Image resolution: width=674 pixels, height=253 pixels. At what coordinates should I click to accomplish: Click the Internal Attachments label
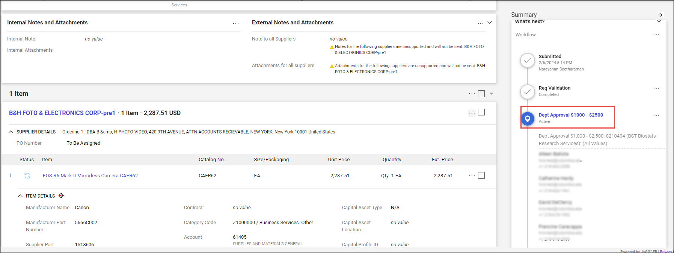tap(30, 50)
